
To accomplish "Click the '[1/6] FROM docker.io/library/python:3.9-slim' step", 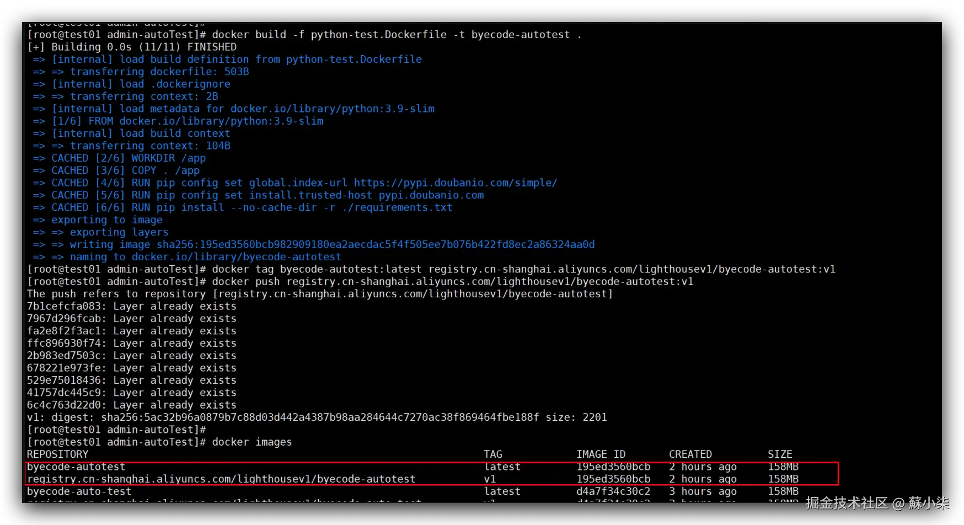I will coord(178,121).
